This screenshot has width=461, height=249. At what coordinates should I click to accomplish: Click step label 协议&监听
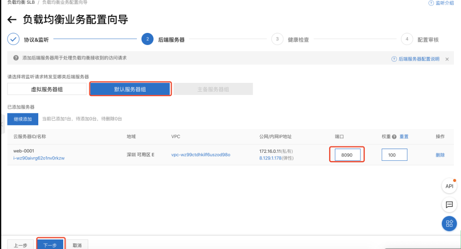[37, 40]
